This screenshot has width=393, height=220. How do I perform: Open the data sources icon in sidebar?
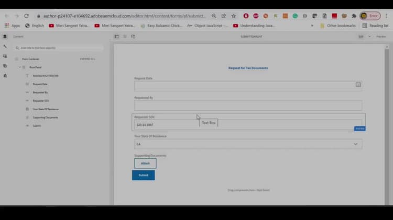pos(5,76)
